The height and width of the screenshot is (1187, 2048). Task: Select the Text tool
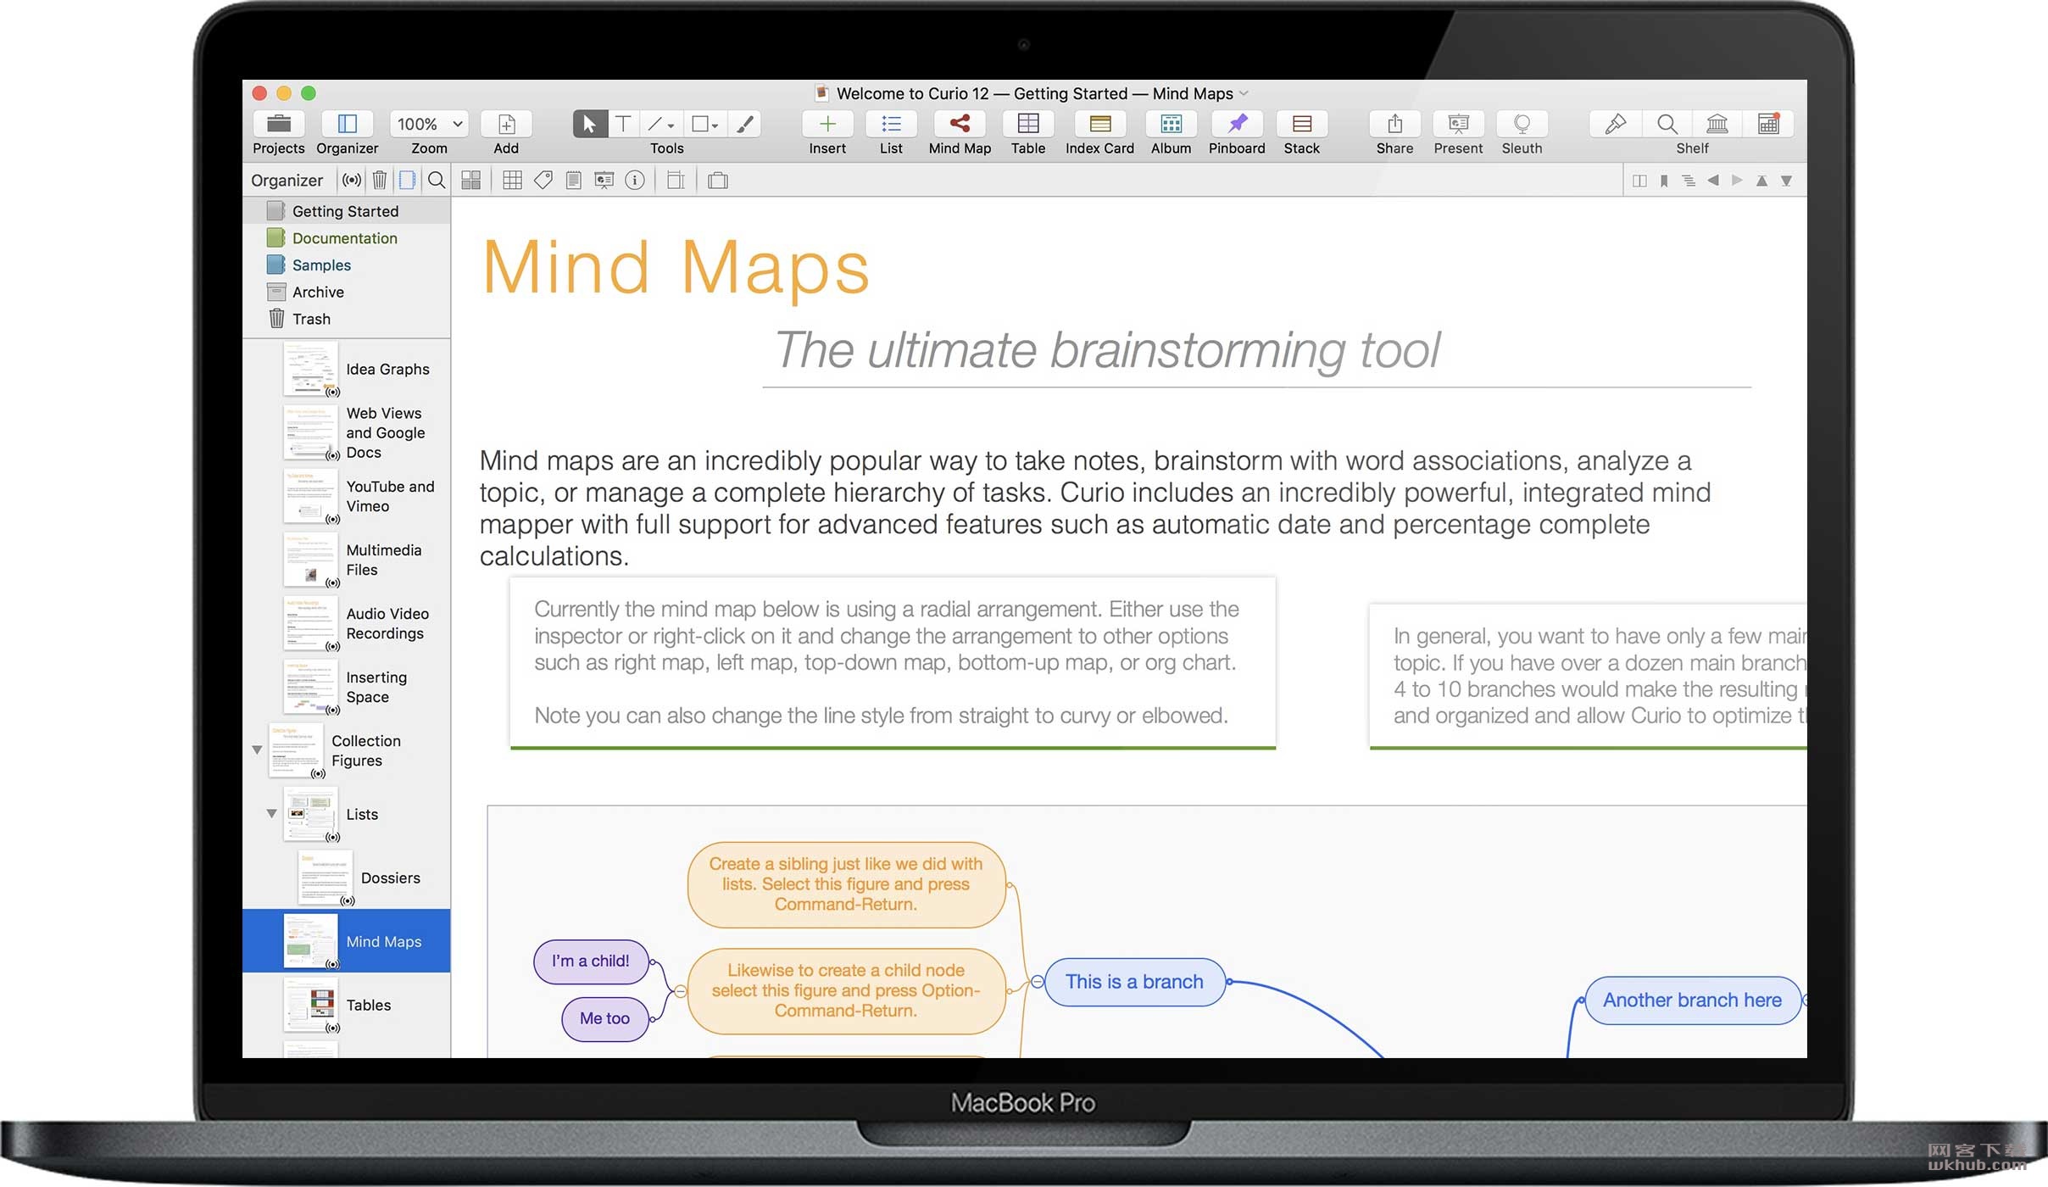(623, 124)
